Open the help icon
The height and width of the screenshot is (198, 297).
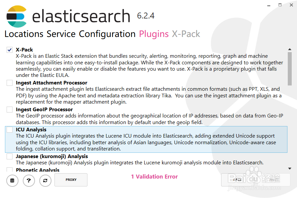[29, 181]
